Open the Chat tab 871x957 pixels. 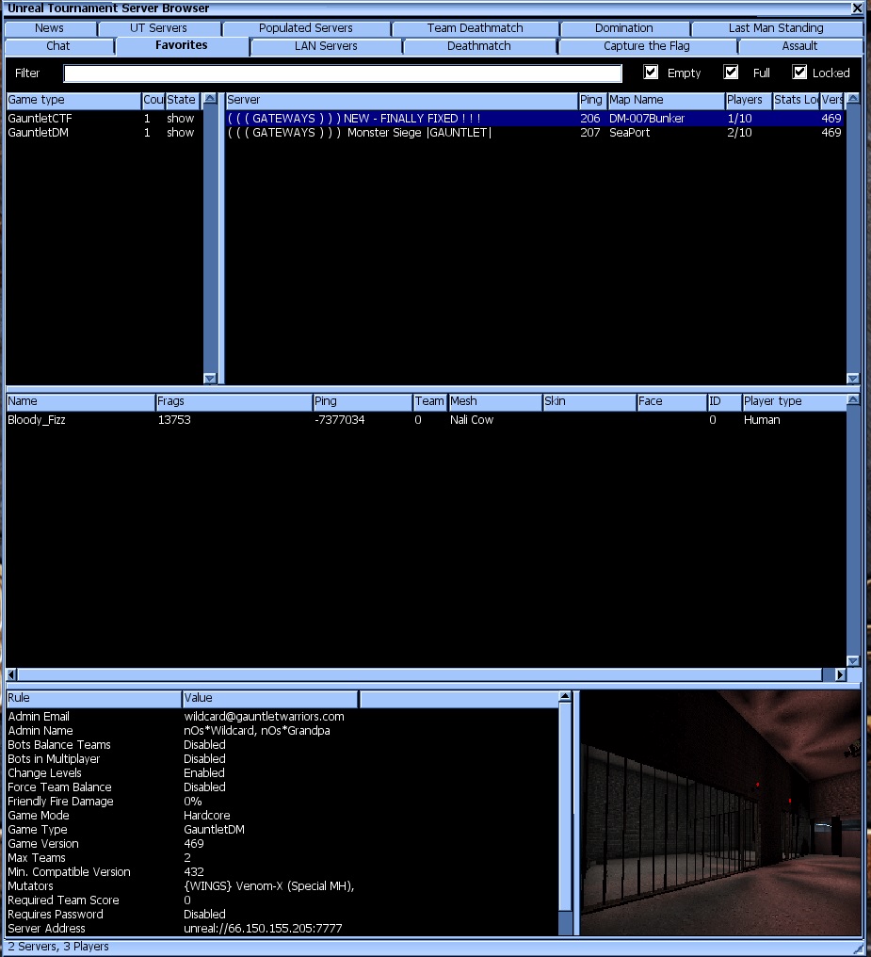tap(58, 46)
